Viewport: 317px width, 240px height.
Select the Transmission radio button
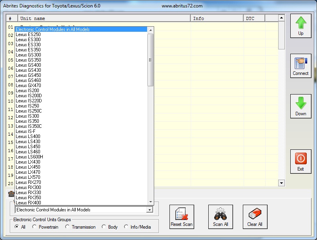[67, 227]
